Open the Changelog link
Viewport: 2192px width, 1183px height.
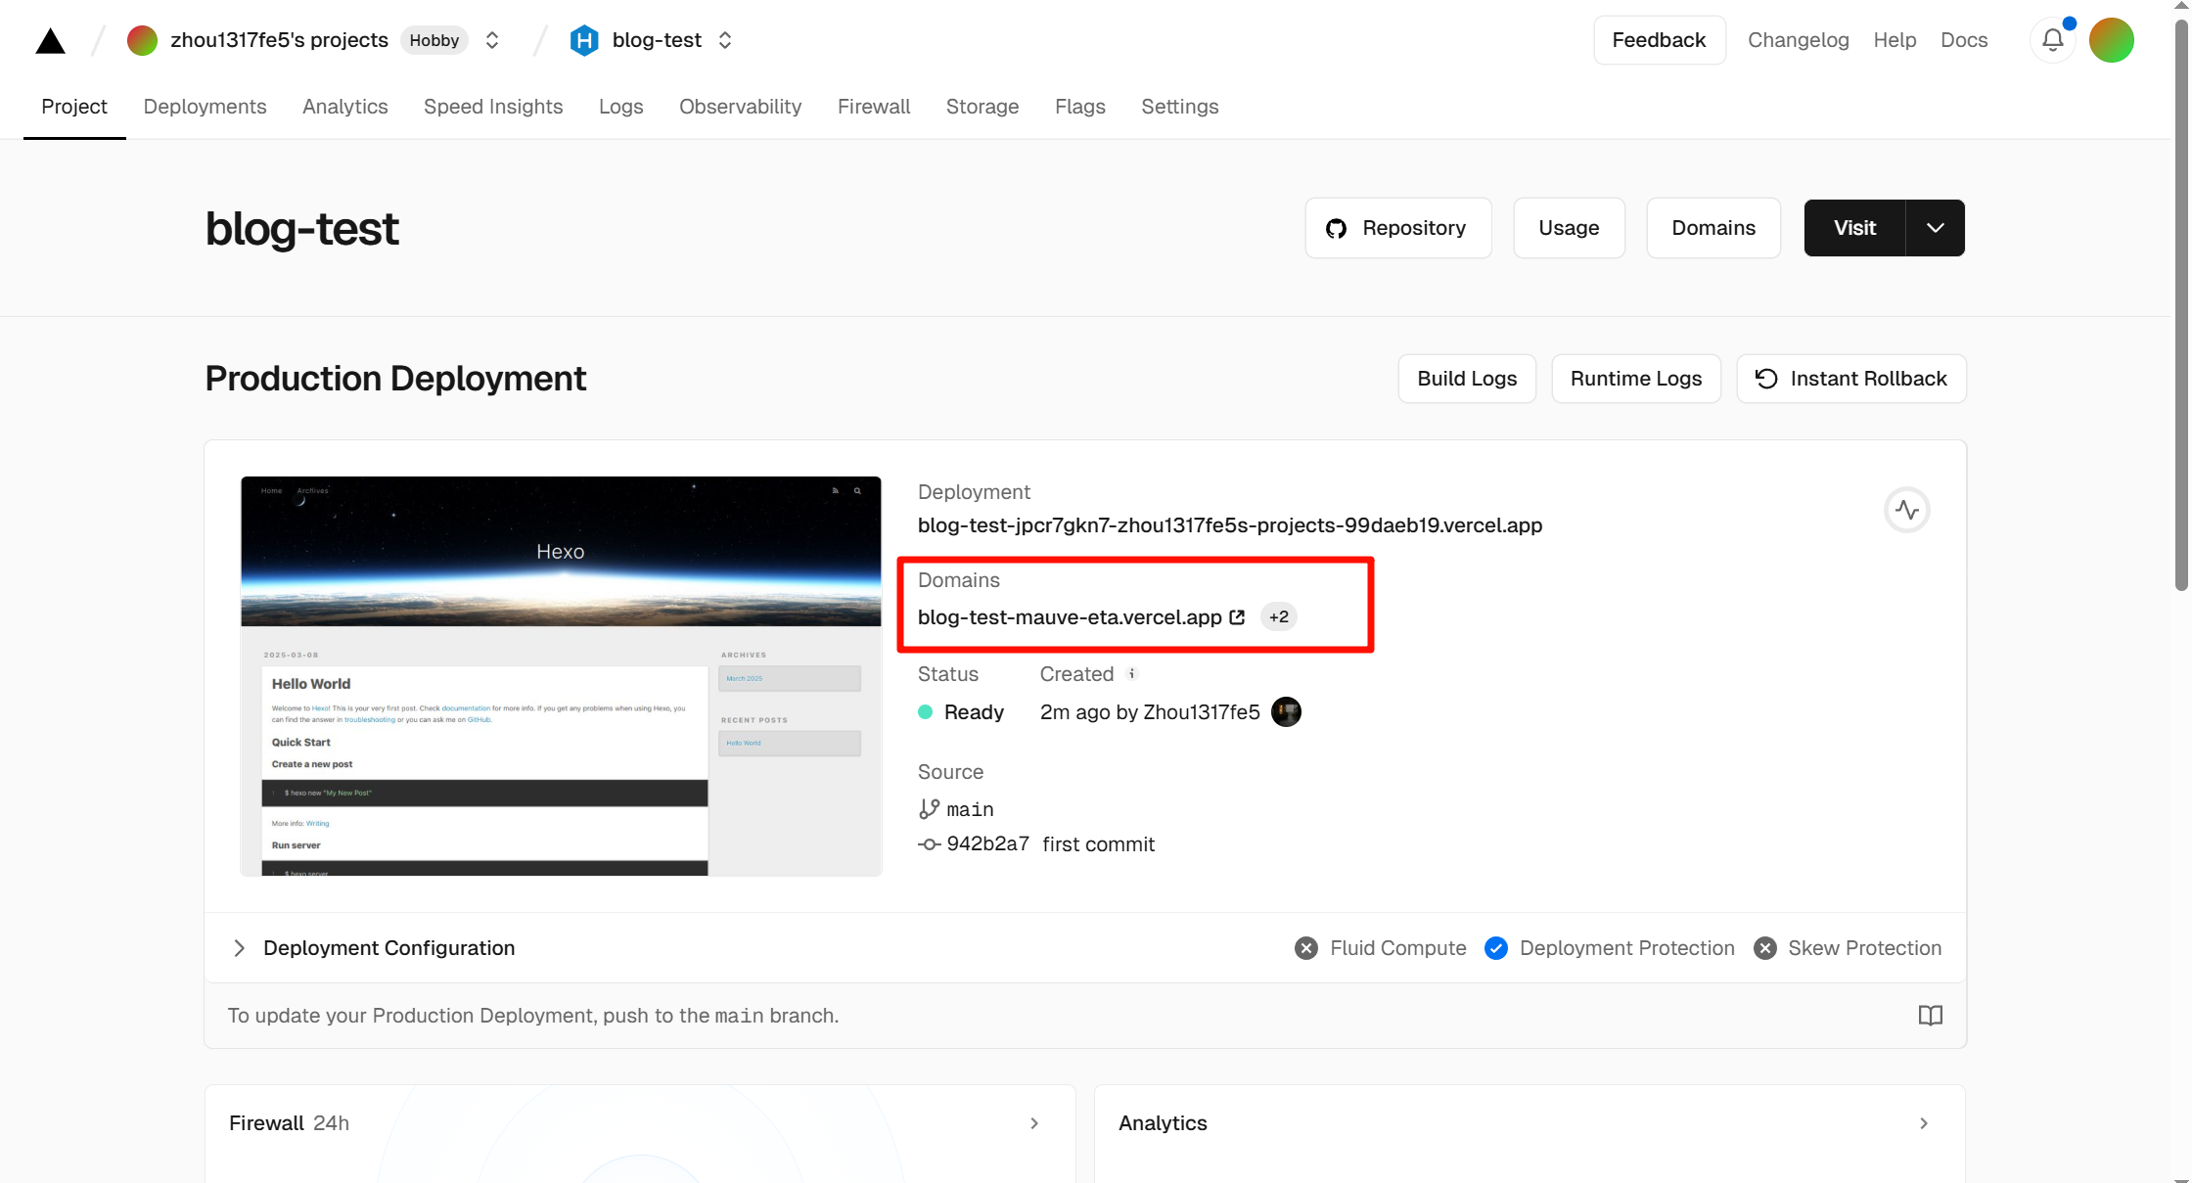tap(1799, 40)
